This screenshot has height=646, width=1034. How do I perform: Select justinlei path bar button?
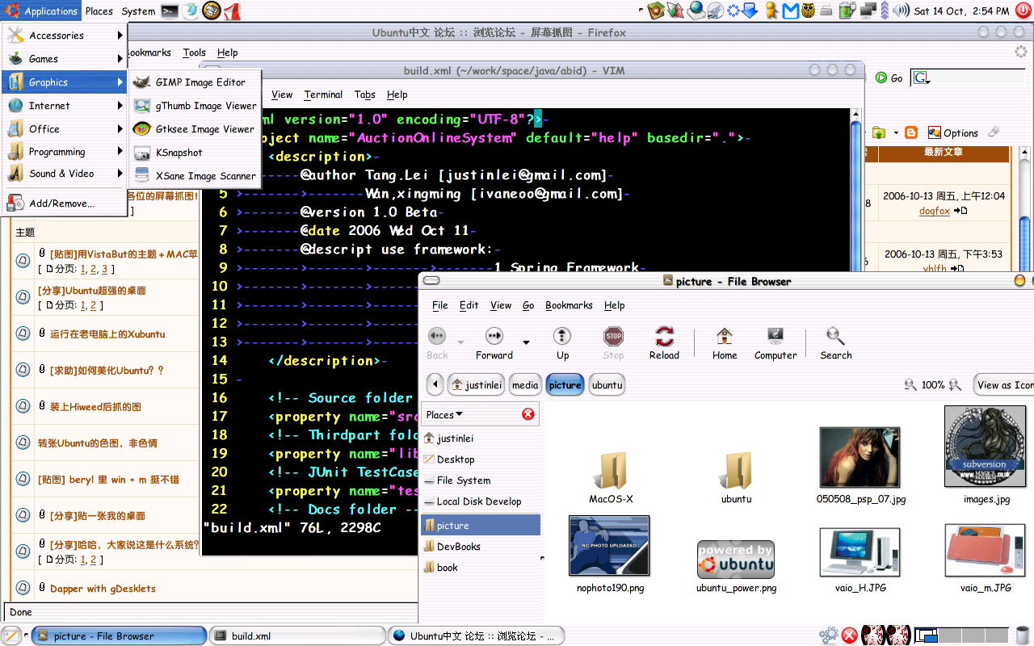click(x=477, y=384)
